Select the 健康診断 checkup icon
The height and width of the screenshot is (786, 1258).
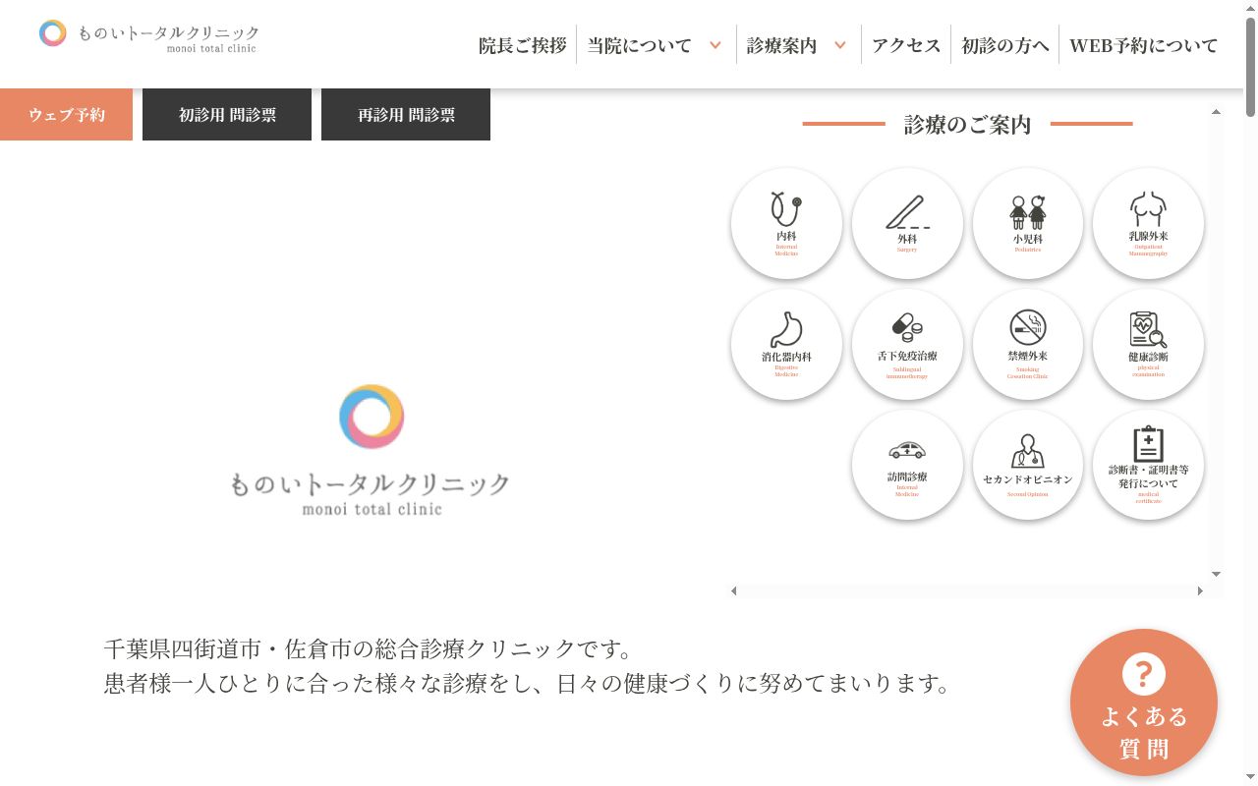pos(1148,344)
